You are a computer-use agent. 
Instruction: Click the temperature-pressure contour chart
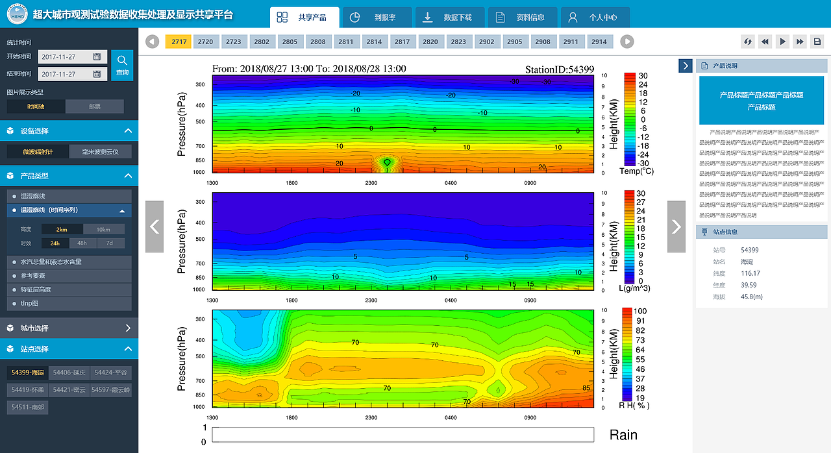click(x=403, y=124)
